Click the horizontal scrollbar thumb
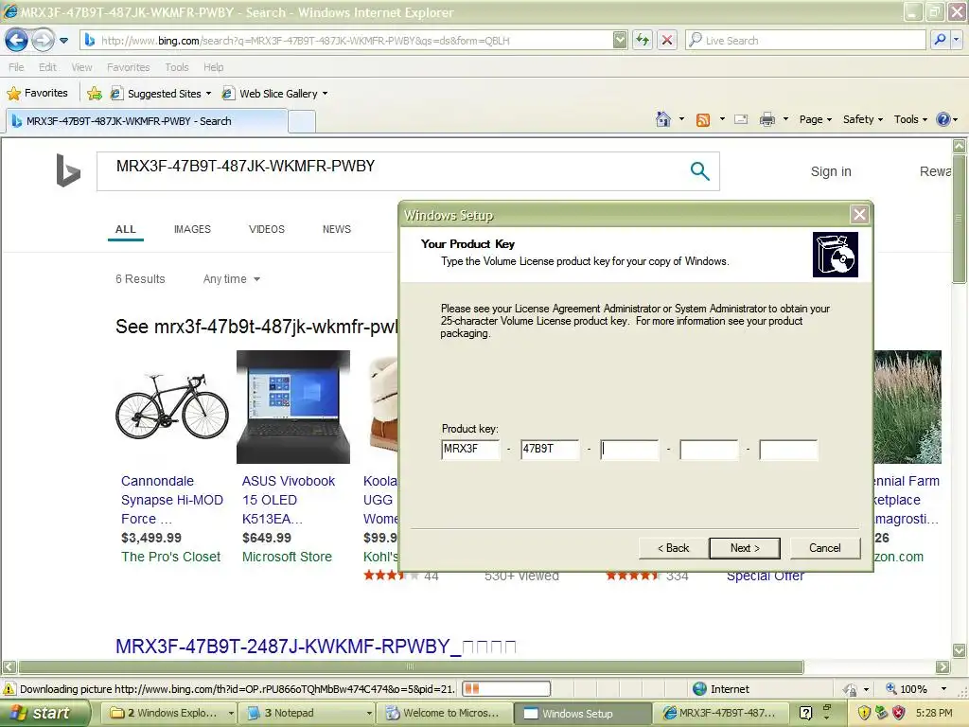 pyautogui.click(x=411, y=666)
